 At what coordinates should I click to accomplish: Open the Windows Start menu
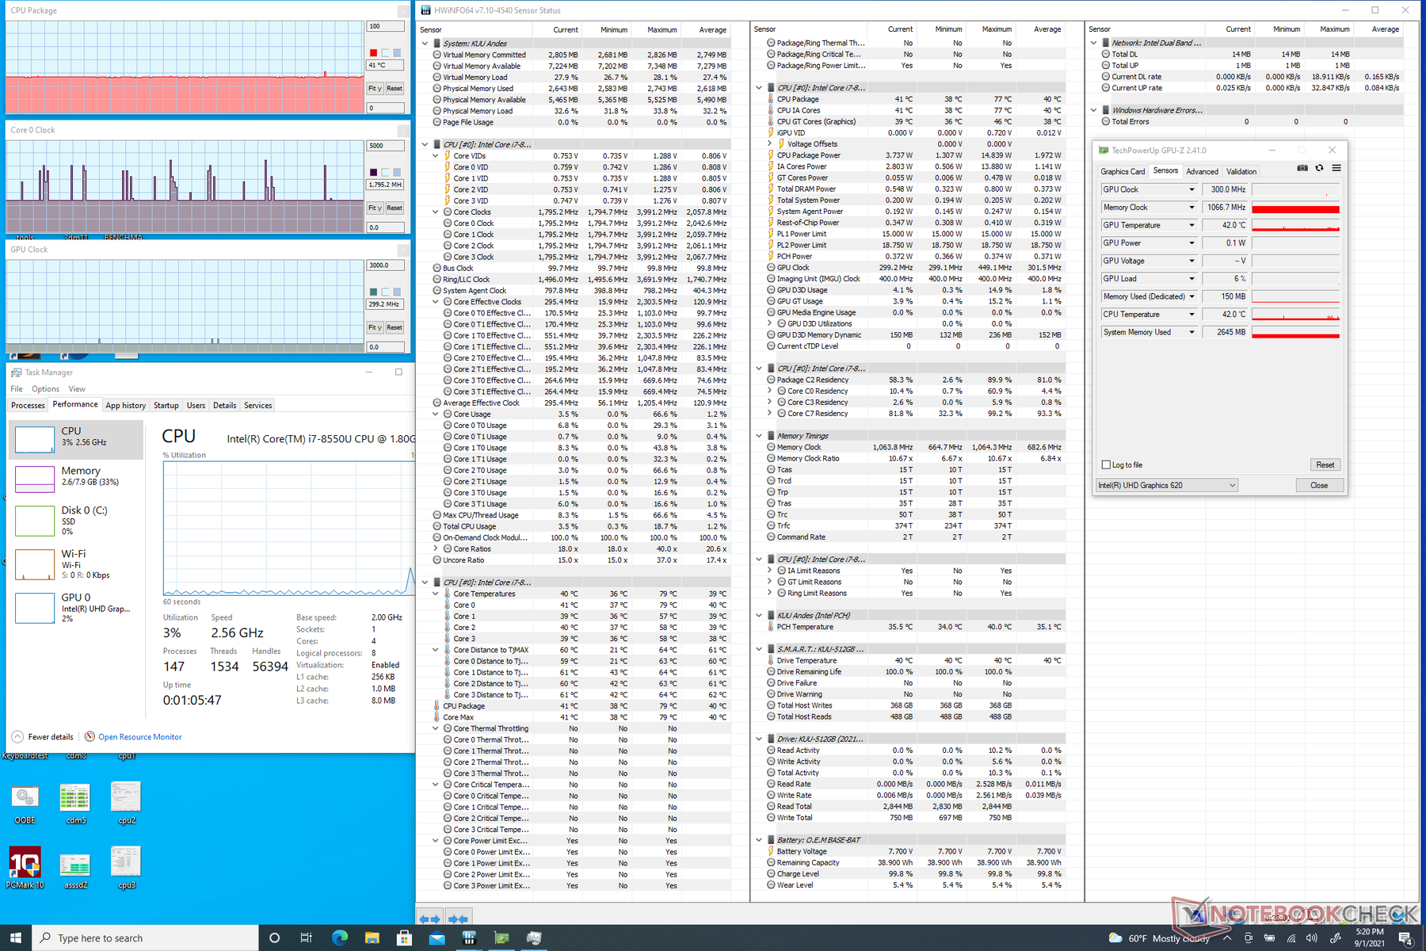(x=16, y=938)
